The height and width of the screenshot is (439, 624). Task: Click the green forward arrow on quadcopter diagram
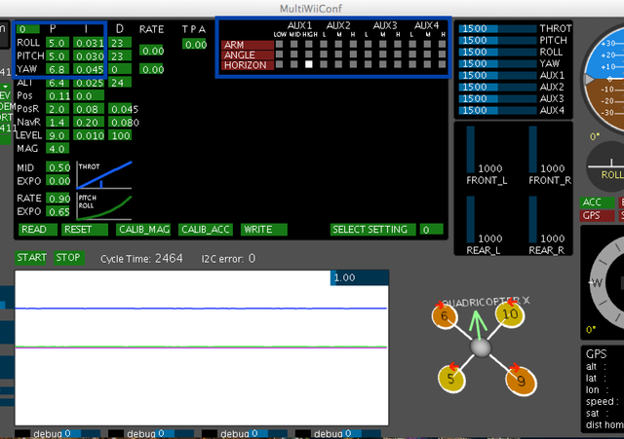478,325
